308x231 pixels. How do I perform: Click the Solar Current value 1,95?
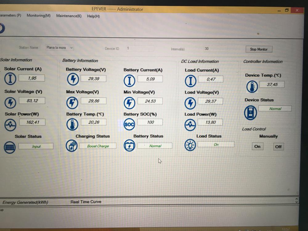coord(32,78)
